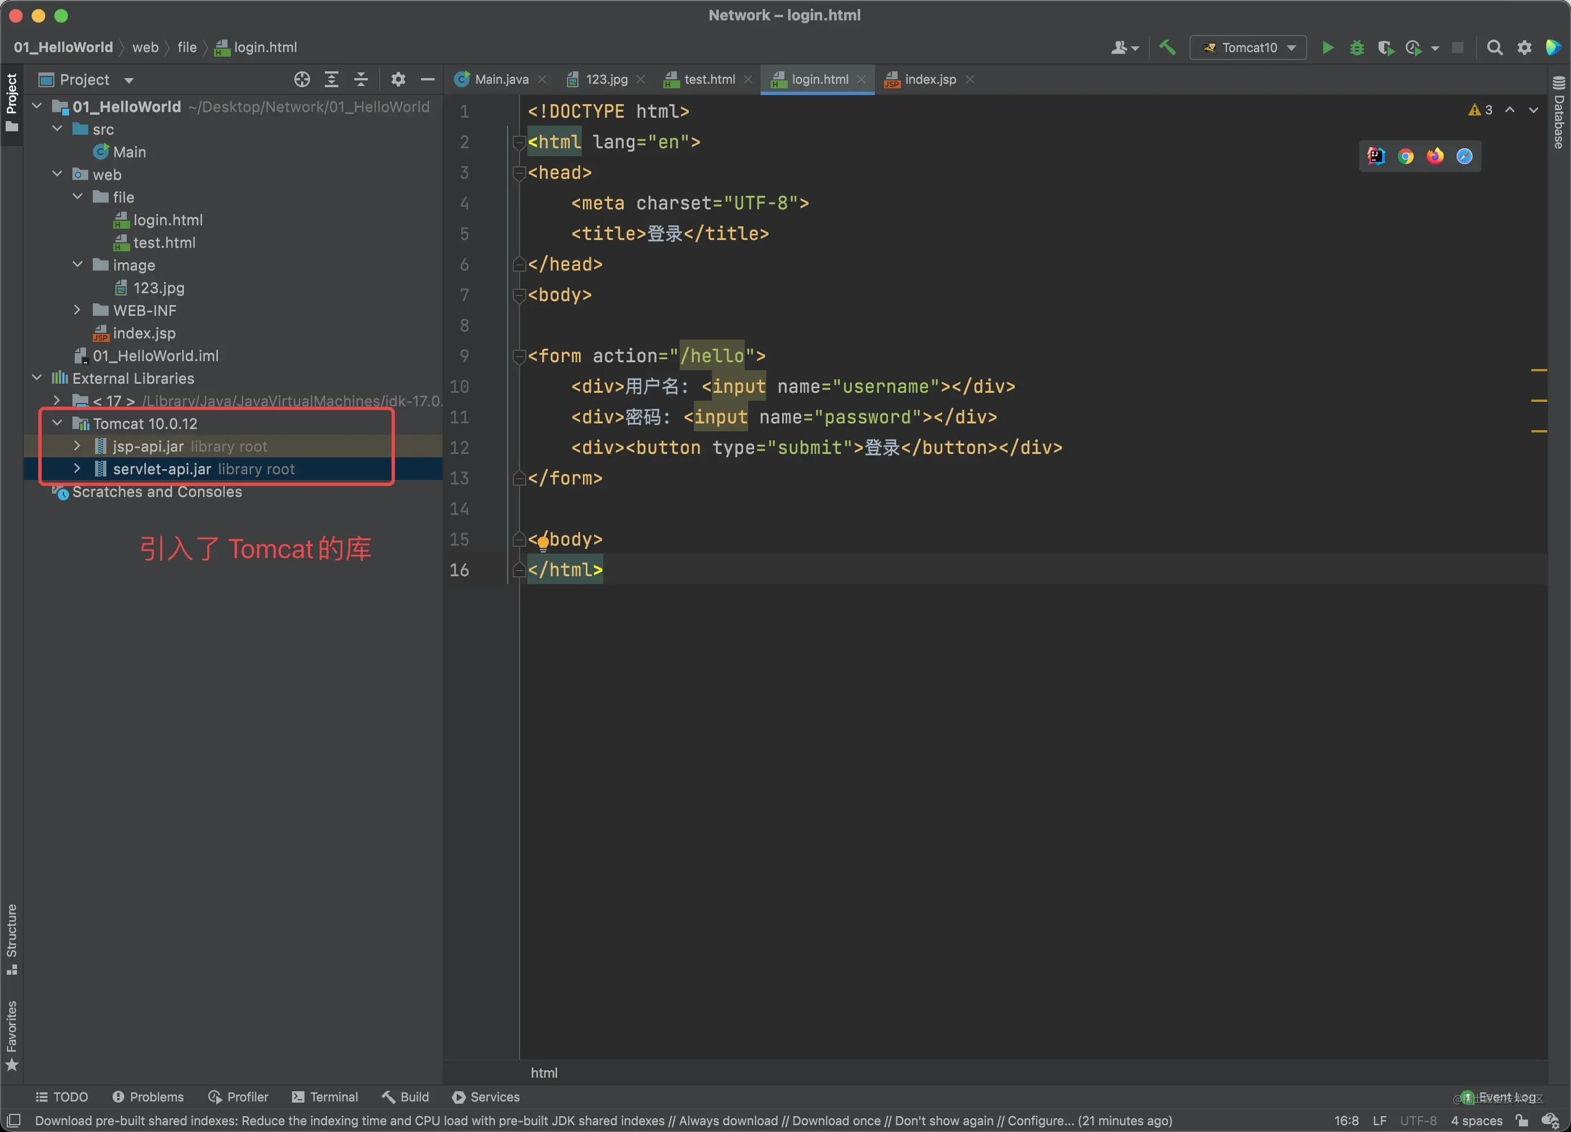
Task: Start debugging with the bug icon
Action: [x=1357, y=47]
